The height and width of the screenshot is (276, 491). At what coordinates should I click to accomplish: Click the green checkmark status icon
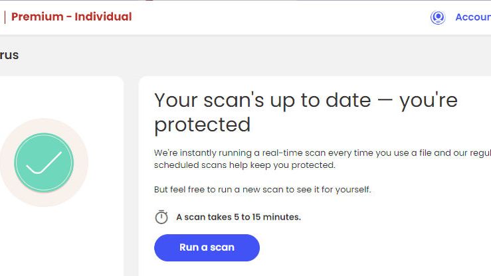click(44, 163)
